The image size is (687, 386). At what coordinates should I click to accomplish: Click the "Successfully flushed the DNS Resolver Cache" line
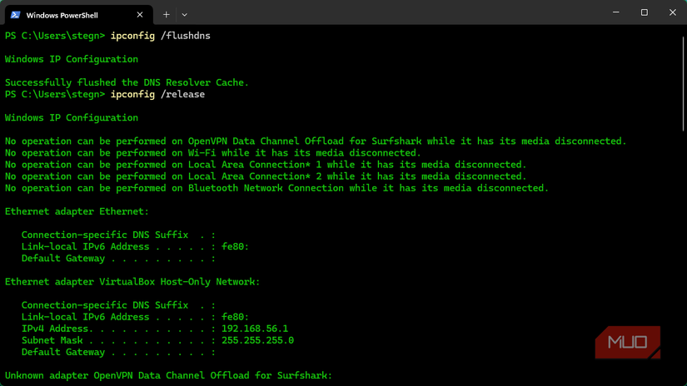click(127, 83)
